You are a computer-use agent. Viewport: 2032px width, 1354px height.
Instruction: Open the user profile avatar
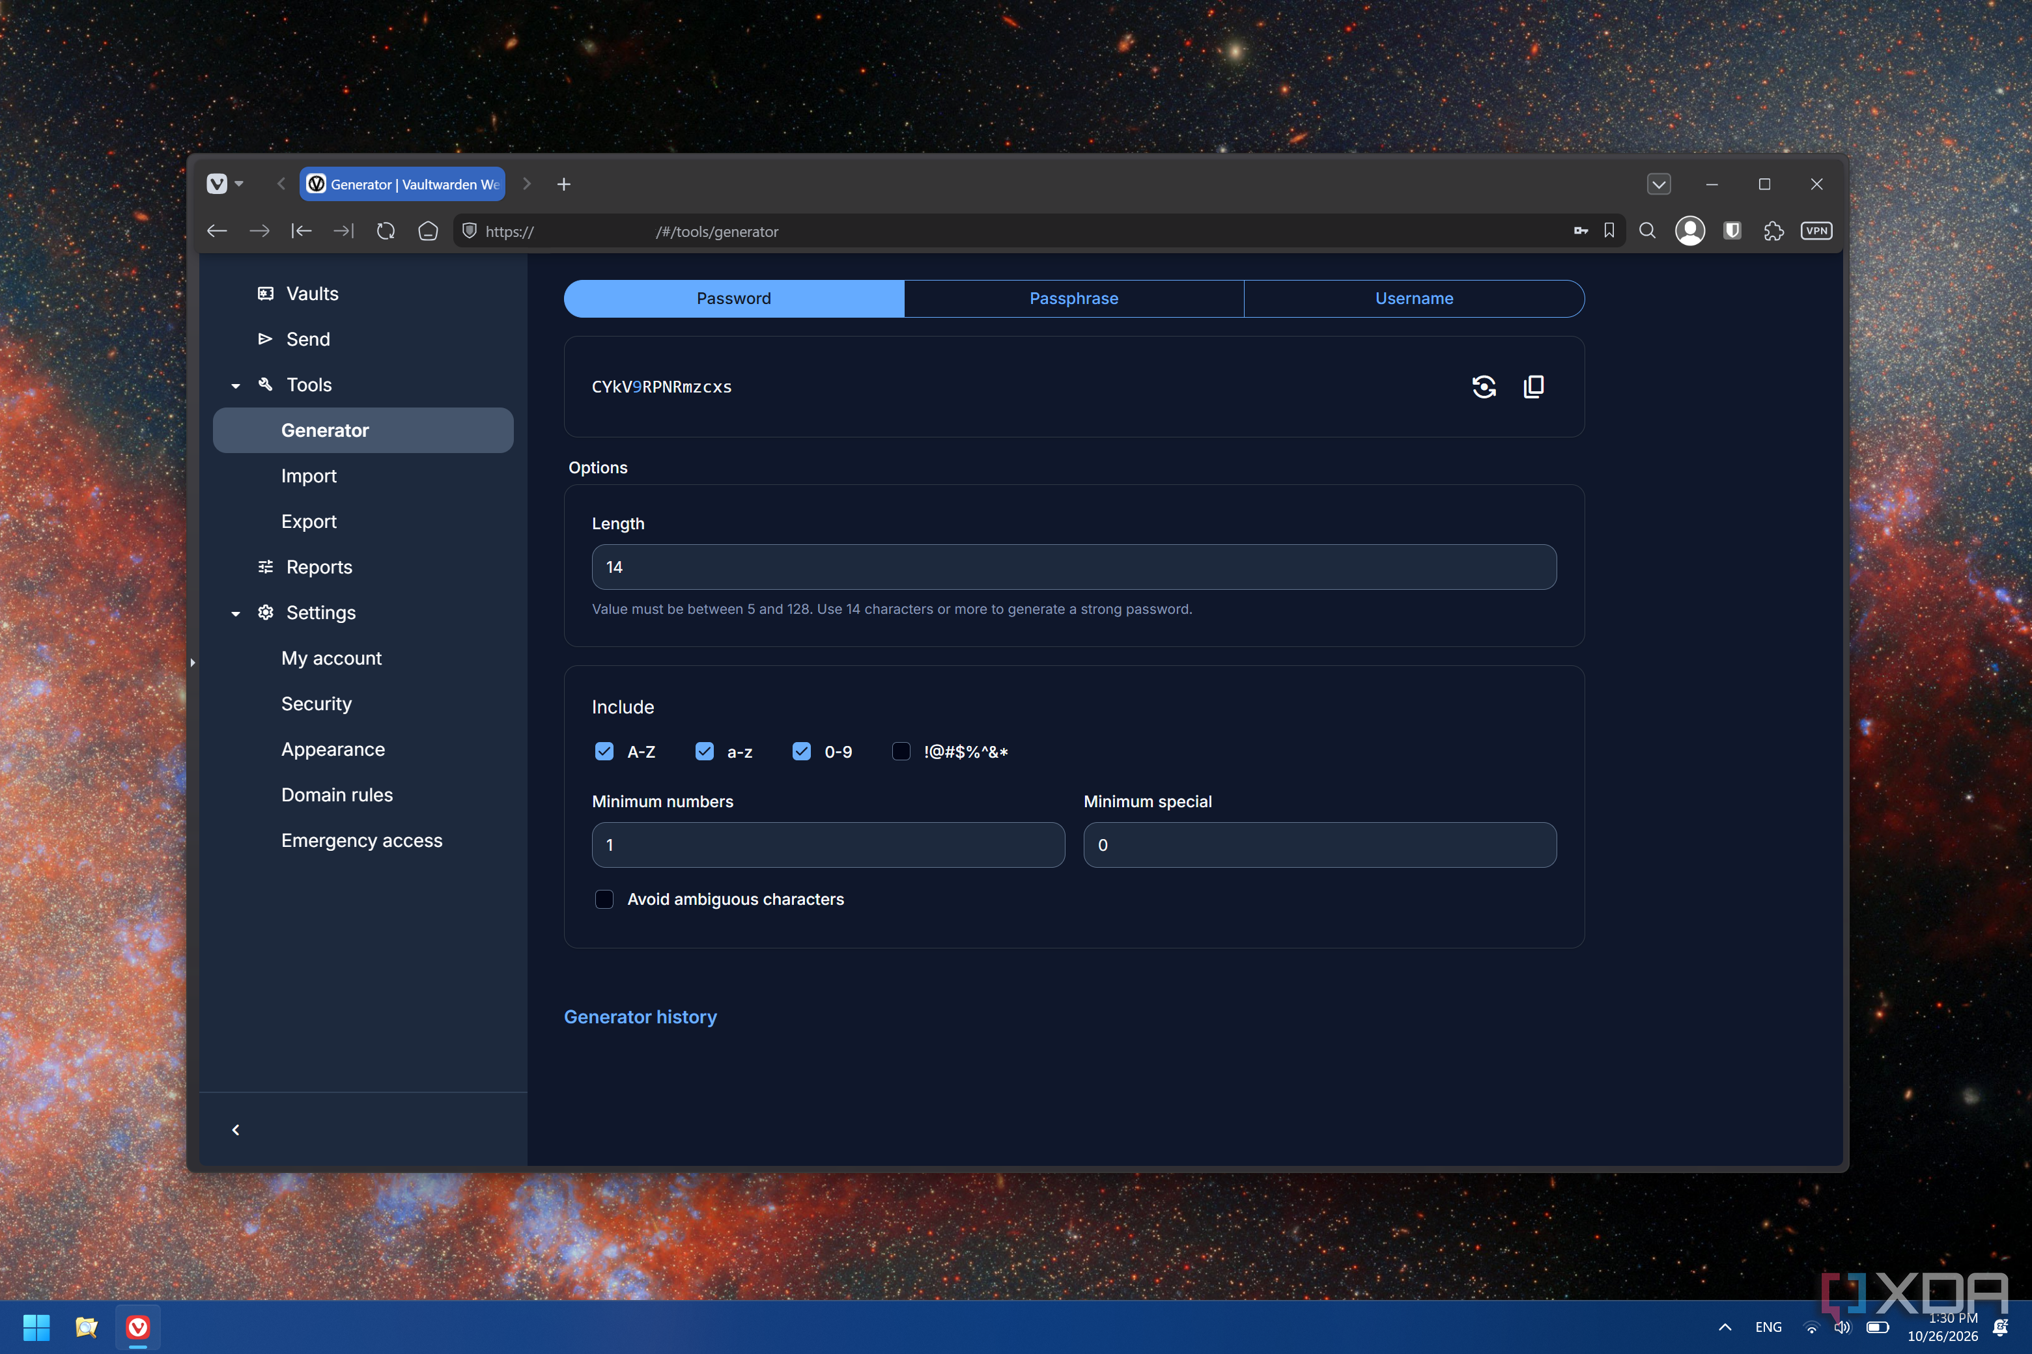click(1690, 232)
